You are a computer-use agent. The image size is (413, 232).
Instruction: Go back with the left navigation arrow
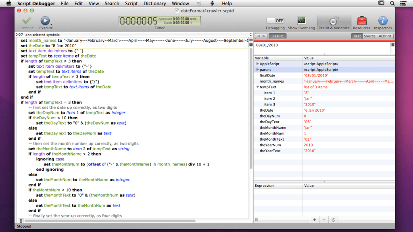pyautogui.click(x=259, y=36)
